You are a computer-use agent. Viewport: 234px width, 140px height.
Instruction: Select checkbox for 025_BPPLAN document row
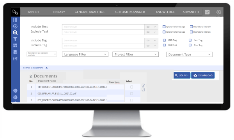[x=132, y=94]
